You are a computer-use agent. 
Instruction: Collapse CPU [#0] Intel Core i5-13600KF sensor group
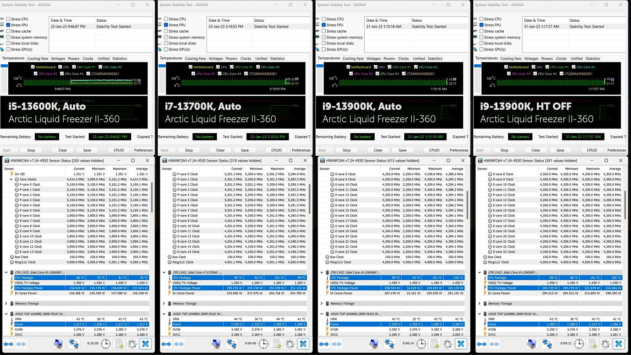(x=6, y=272)
